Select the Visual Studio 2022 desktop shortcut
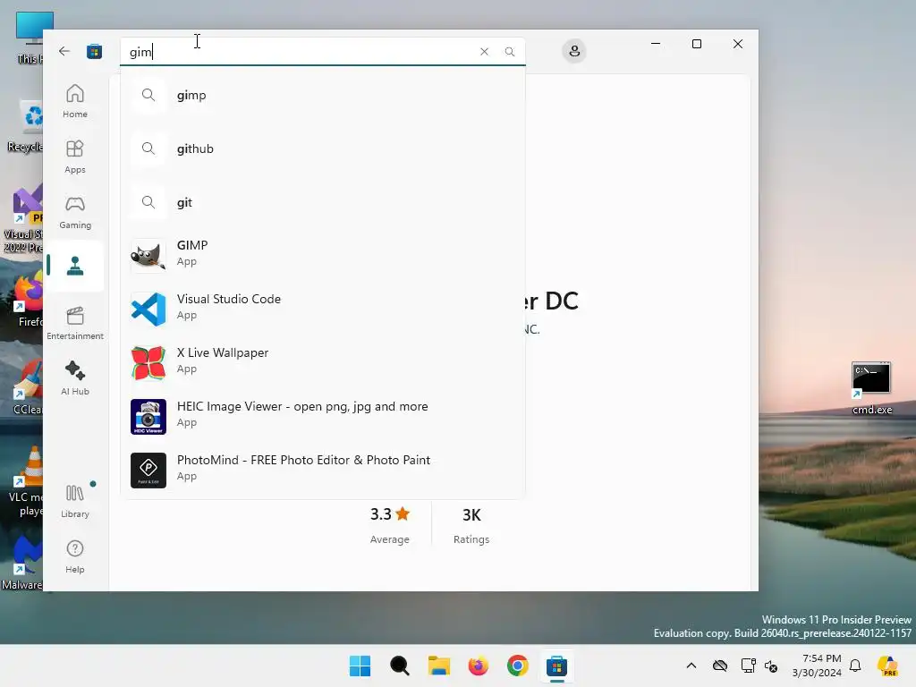The image size is (916, 687). point(23,219)
